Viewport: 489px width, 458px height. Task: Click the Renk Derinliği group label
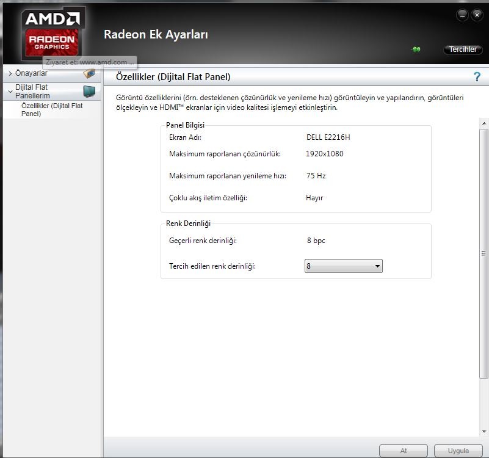pyautogui.click(x=189, y=224)
